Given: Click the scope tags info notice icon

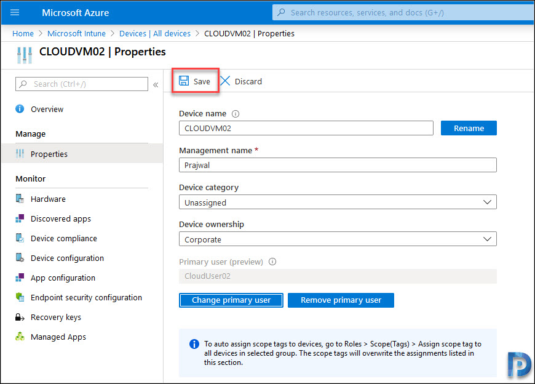Looking at the screenshot, I should pos(194,344).
